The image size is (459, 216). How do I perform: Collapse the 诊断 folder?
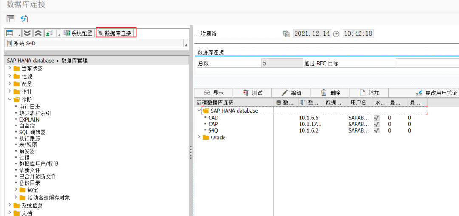(10, 99)
